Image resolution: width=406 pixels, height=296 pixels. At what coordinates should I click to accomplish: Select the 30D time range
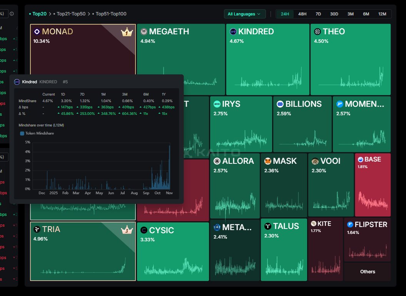pos(334,14)
